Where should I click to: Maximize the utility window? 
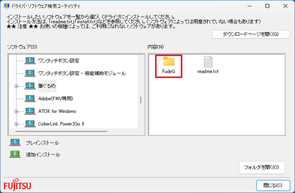[x=267, y=6]
